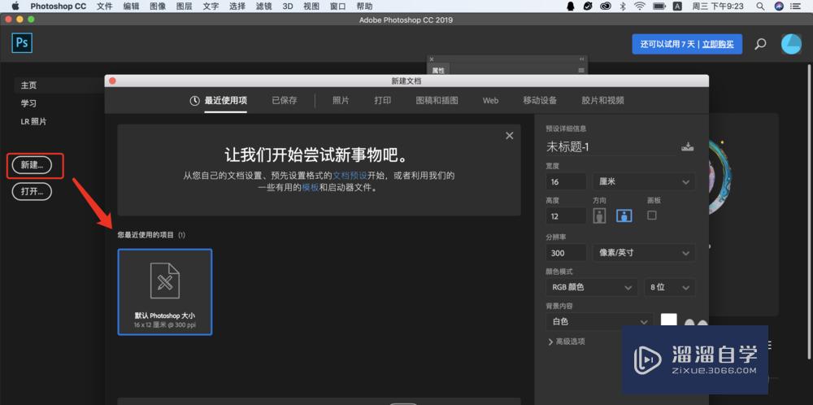Follow the 模板 link
This screenshot has width=813, height=405.
coord(310,188)
